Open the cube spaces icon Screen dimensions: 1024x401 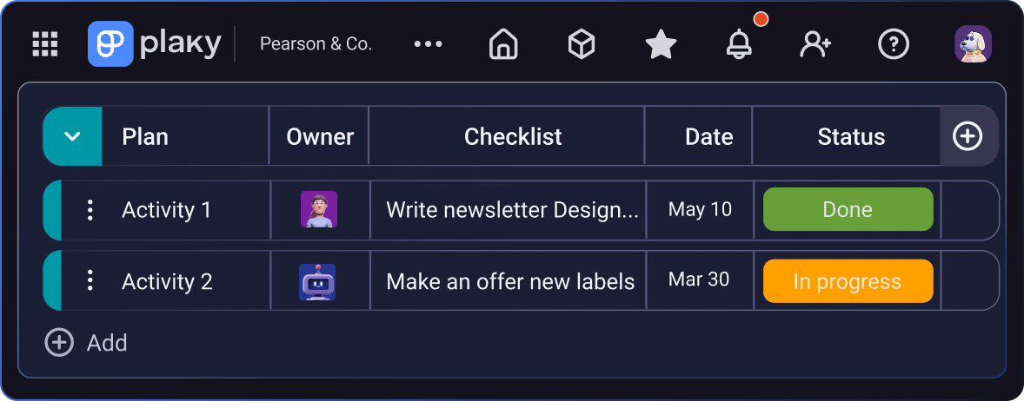(x=581, y=44)
